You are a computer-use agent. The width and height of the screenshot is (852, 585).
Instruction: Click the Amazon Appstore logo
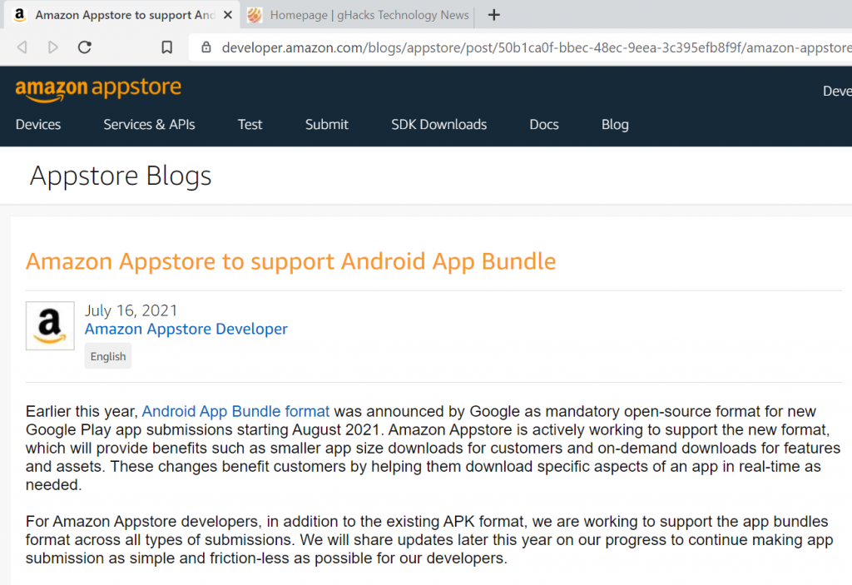coord(97,89)
